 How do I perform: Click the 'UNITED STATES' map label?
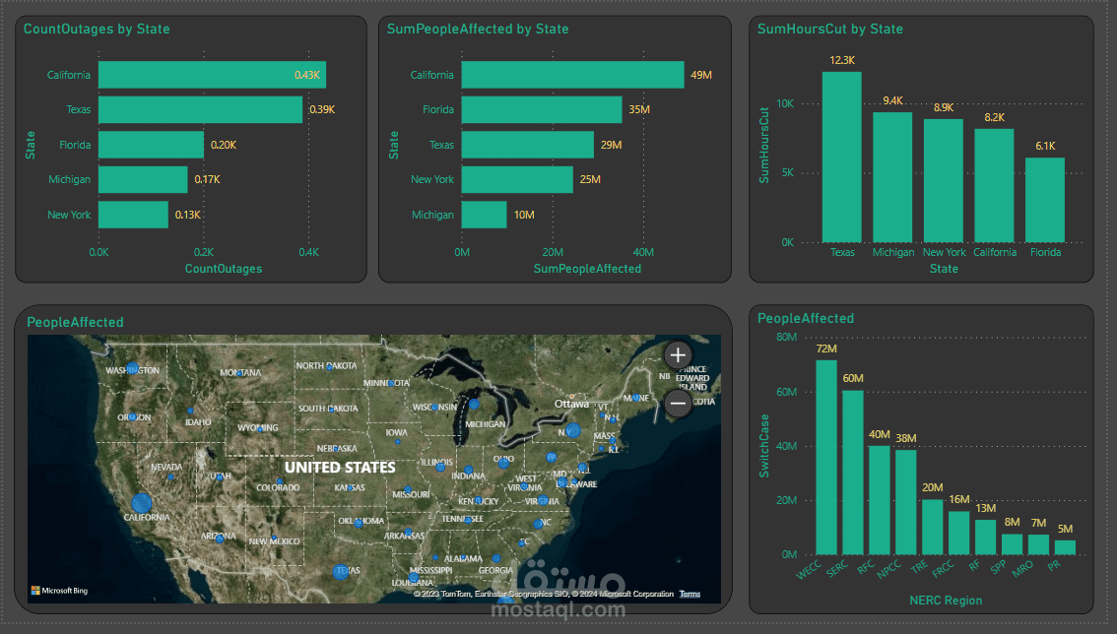340,468
